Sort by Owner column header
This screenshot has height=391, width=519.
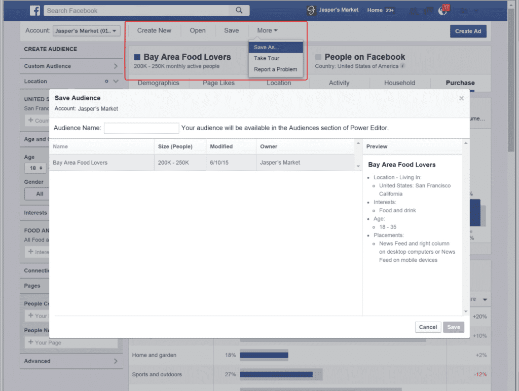tap(305, 146)
